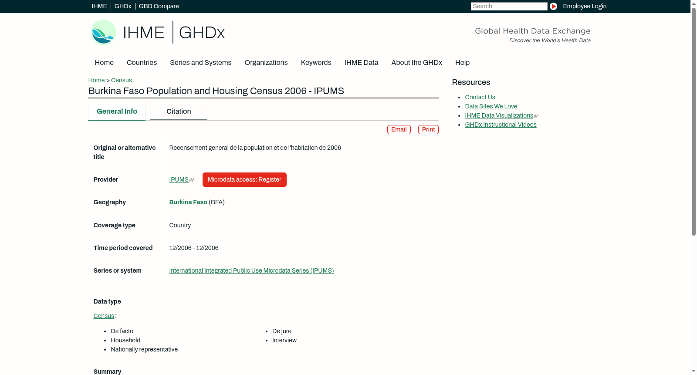Click the 'De jure' list item
Viewport: 697px width, 375px height.
tap(282, 331)
